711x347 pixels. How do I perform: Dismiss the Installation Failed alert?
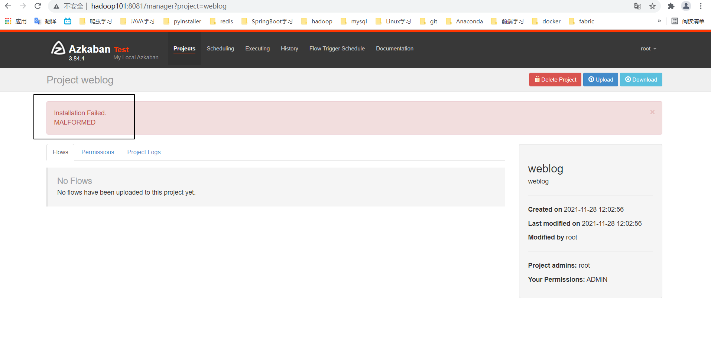(x=652, y=112)
